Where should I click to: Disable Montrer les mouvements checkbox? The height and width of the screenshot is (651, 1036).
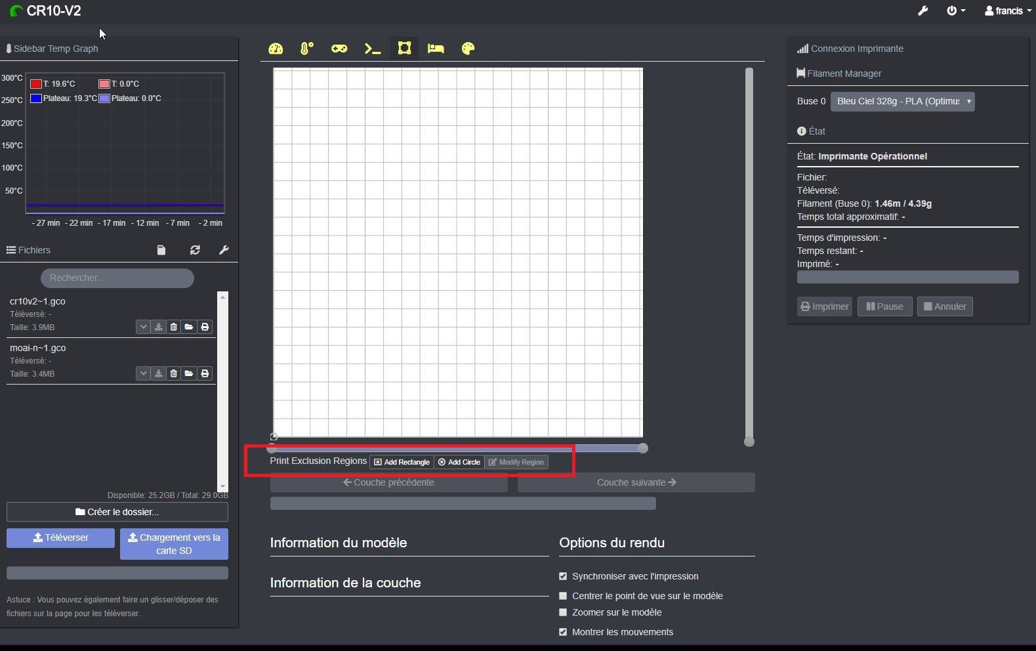pos(563,632)
